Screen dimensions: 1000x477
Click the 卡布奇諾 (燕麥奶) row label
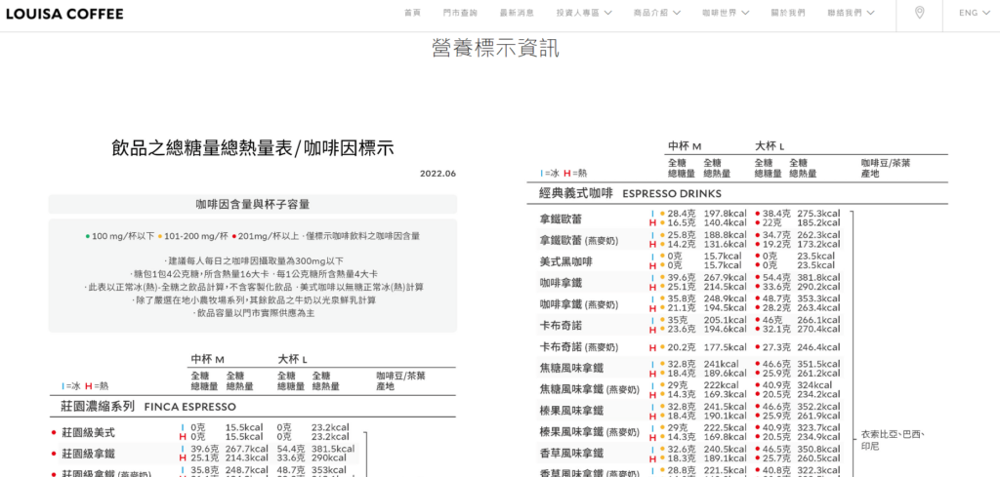pyautogui.click(x=579, y=347)
